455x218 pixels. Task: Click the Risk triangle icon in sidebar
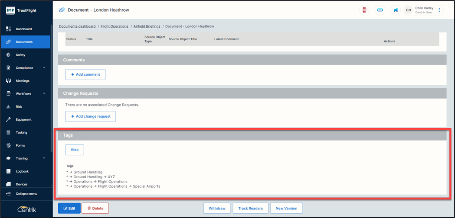[8, 106]
